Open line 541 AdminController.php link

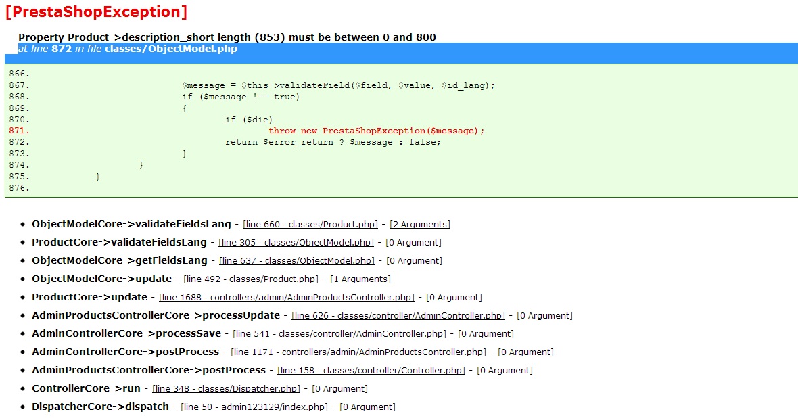click(339, 335)
